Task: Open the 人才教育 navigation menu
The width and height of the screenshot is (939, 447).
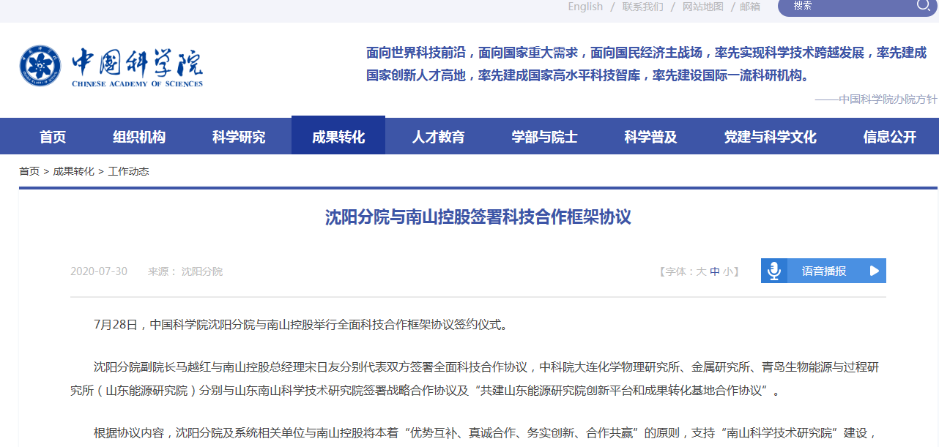Action: pyautogui.click(x=438, y=137)
